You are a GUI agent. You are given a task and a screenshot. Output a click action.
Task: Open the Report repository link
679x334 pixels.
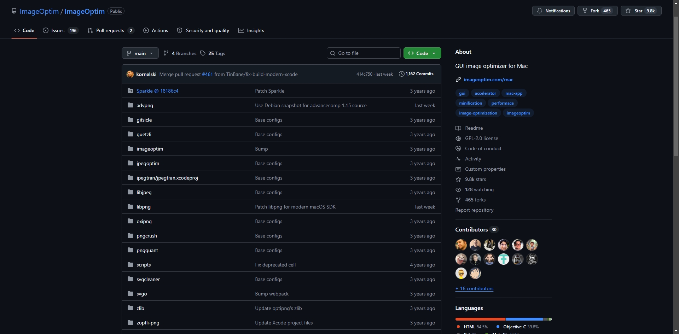tap(474, 210)
